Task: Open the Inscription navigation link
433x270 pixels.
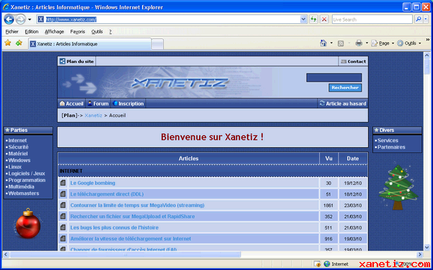Action: (128, 104)
